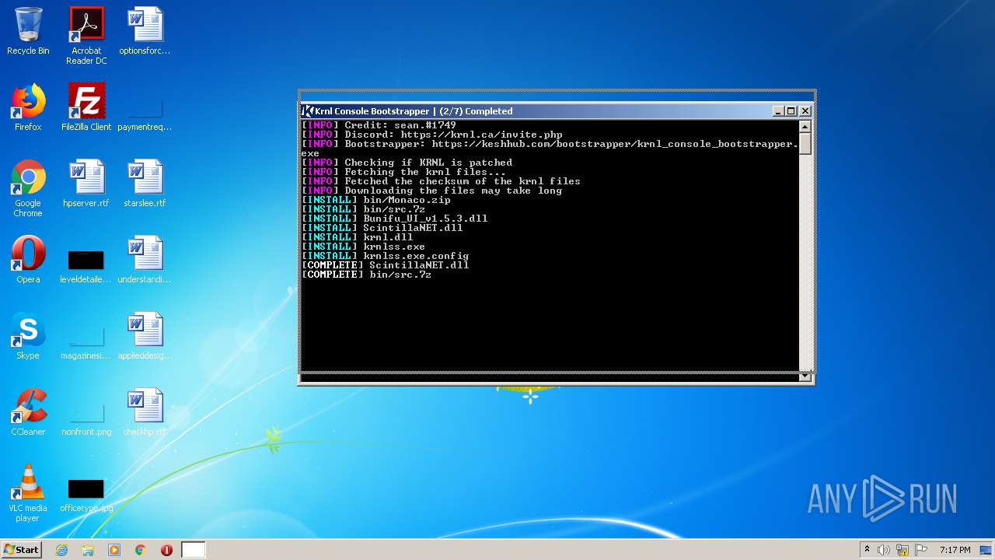Click the console vertical scrollbar thumb
Screen dimensions: 995x560
pos(805,144)
